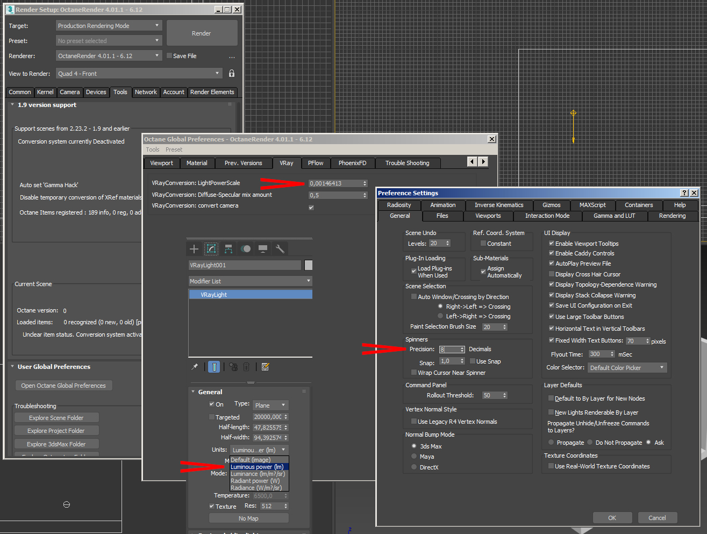The width and height of the screenshot is (707, 534).
Task: Click the No Map button
Action: pos(248,518)
